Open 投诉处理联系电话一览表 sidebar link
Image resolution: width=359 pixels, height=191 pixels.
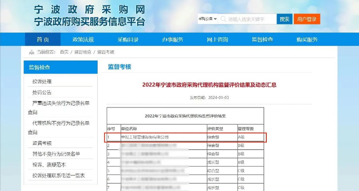click(59, 175)
